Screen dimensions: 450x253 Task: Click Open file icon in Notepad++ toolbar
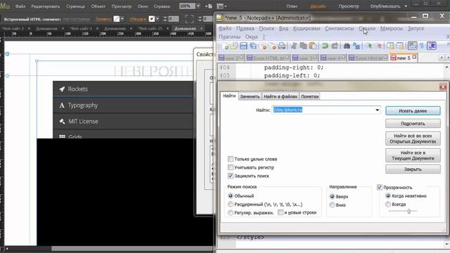pyautogui.click(x=234, y=46)
